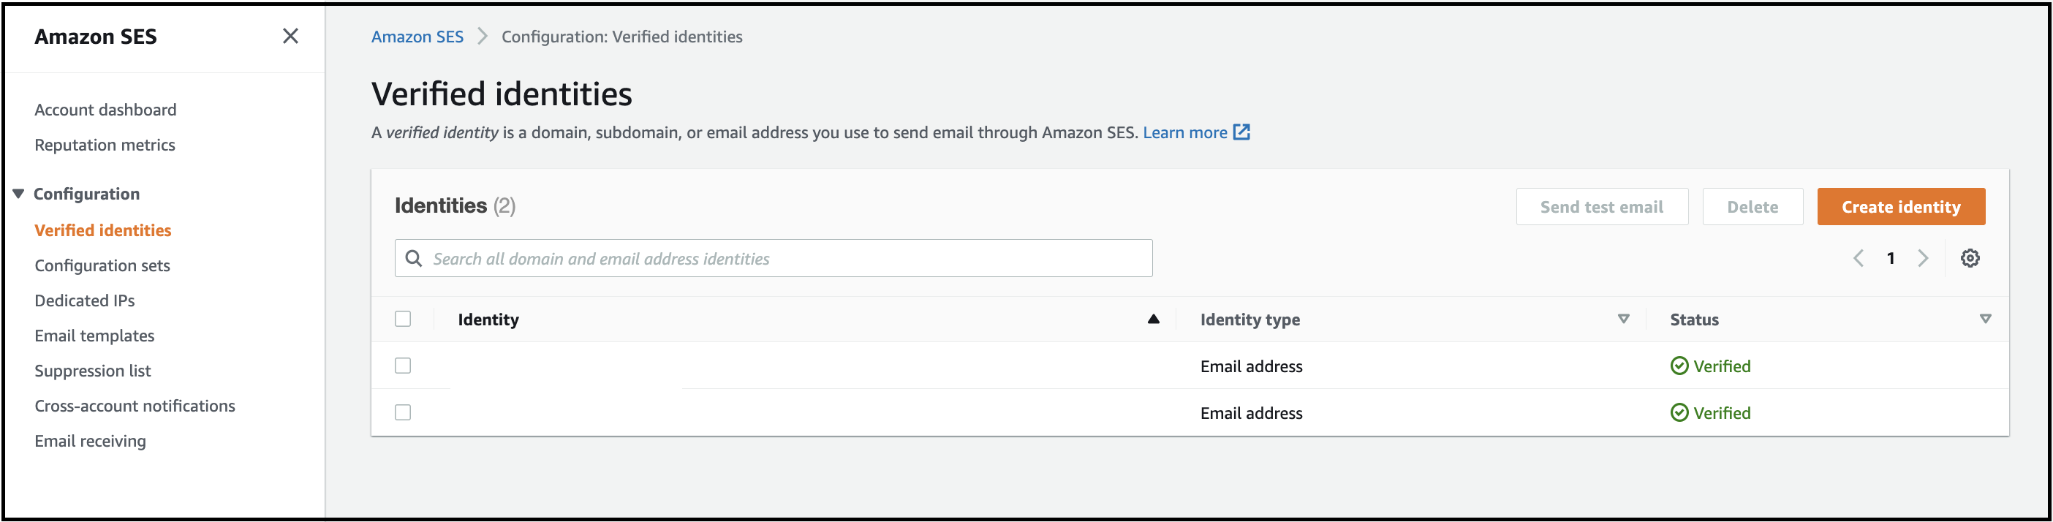Open table preferences gear icon
The width and height of the screenshot is (2053, 522).
(x=1970, y=258)
